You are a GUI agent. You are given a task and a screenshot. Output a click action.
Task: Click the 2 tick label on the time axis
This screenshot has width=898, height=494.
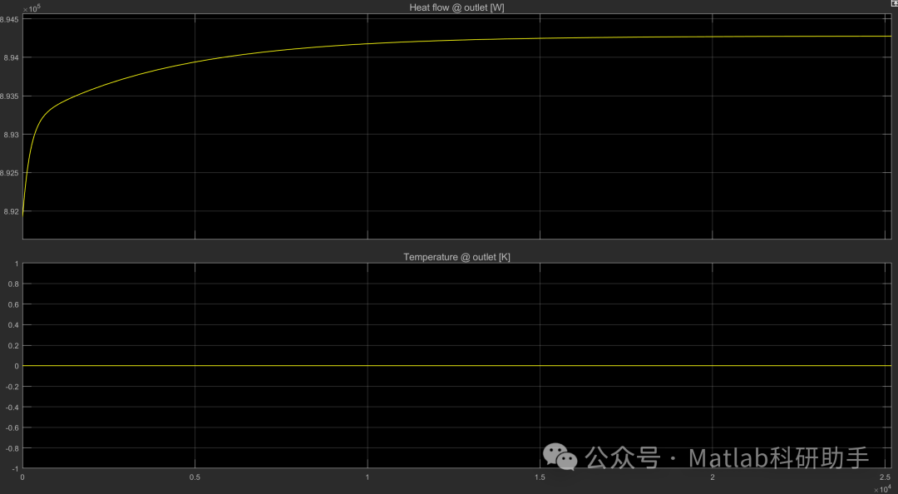713,477
